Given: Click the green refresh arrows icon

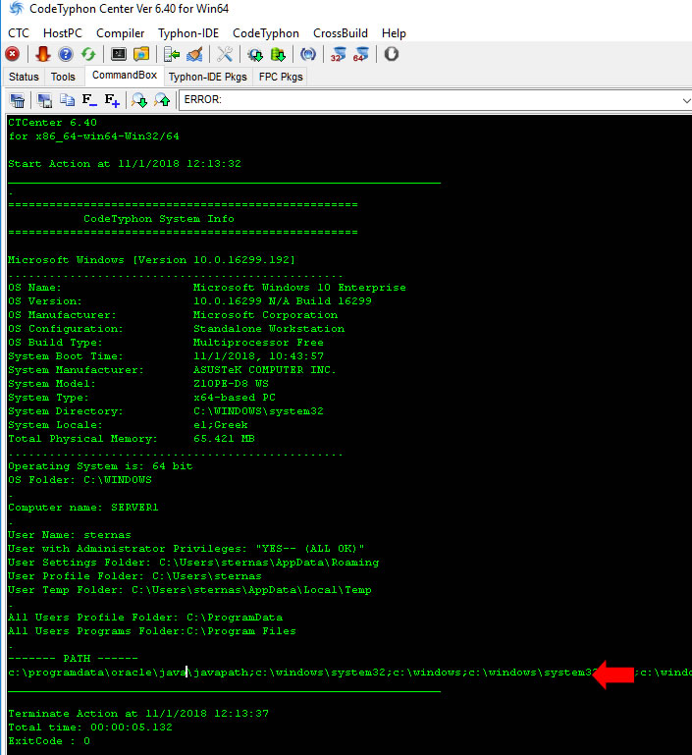Looking at the screenshot, I should pyautogui.click(x=88, y=54).
